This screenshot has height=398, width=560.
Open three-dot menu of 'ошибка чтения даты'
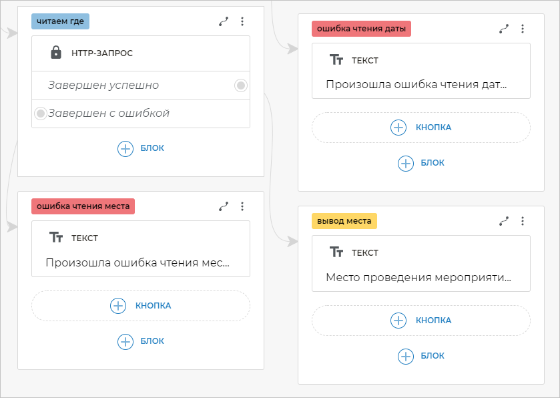(523, 29)
